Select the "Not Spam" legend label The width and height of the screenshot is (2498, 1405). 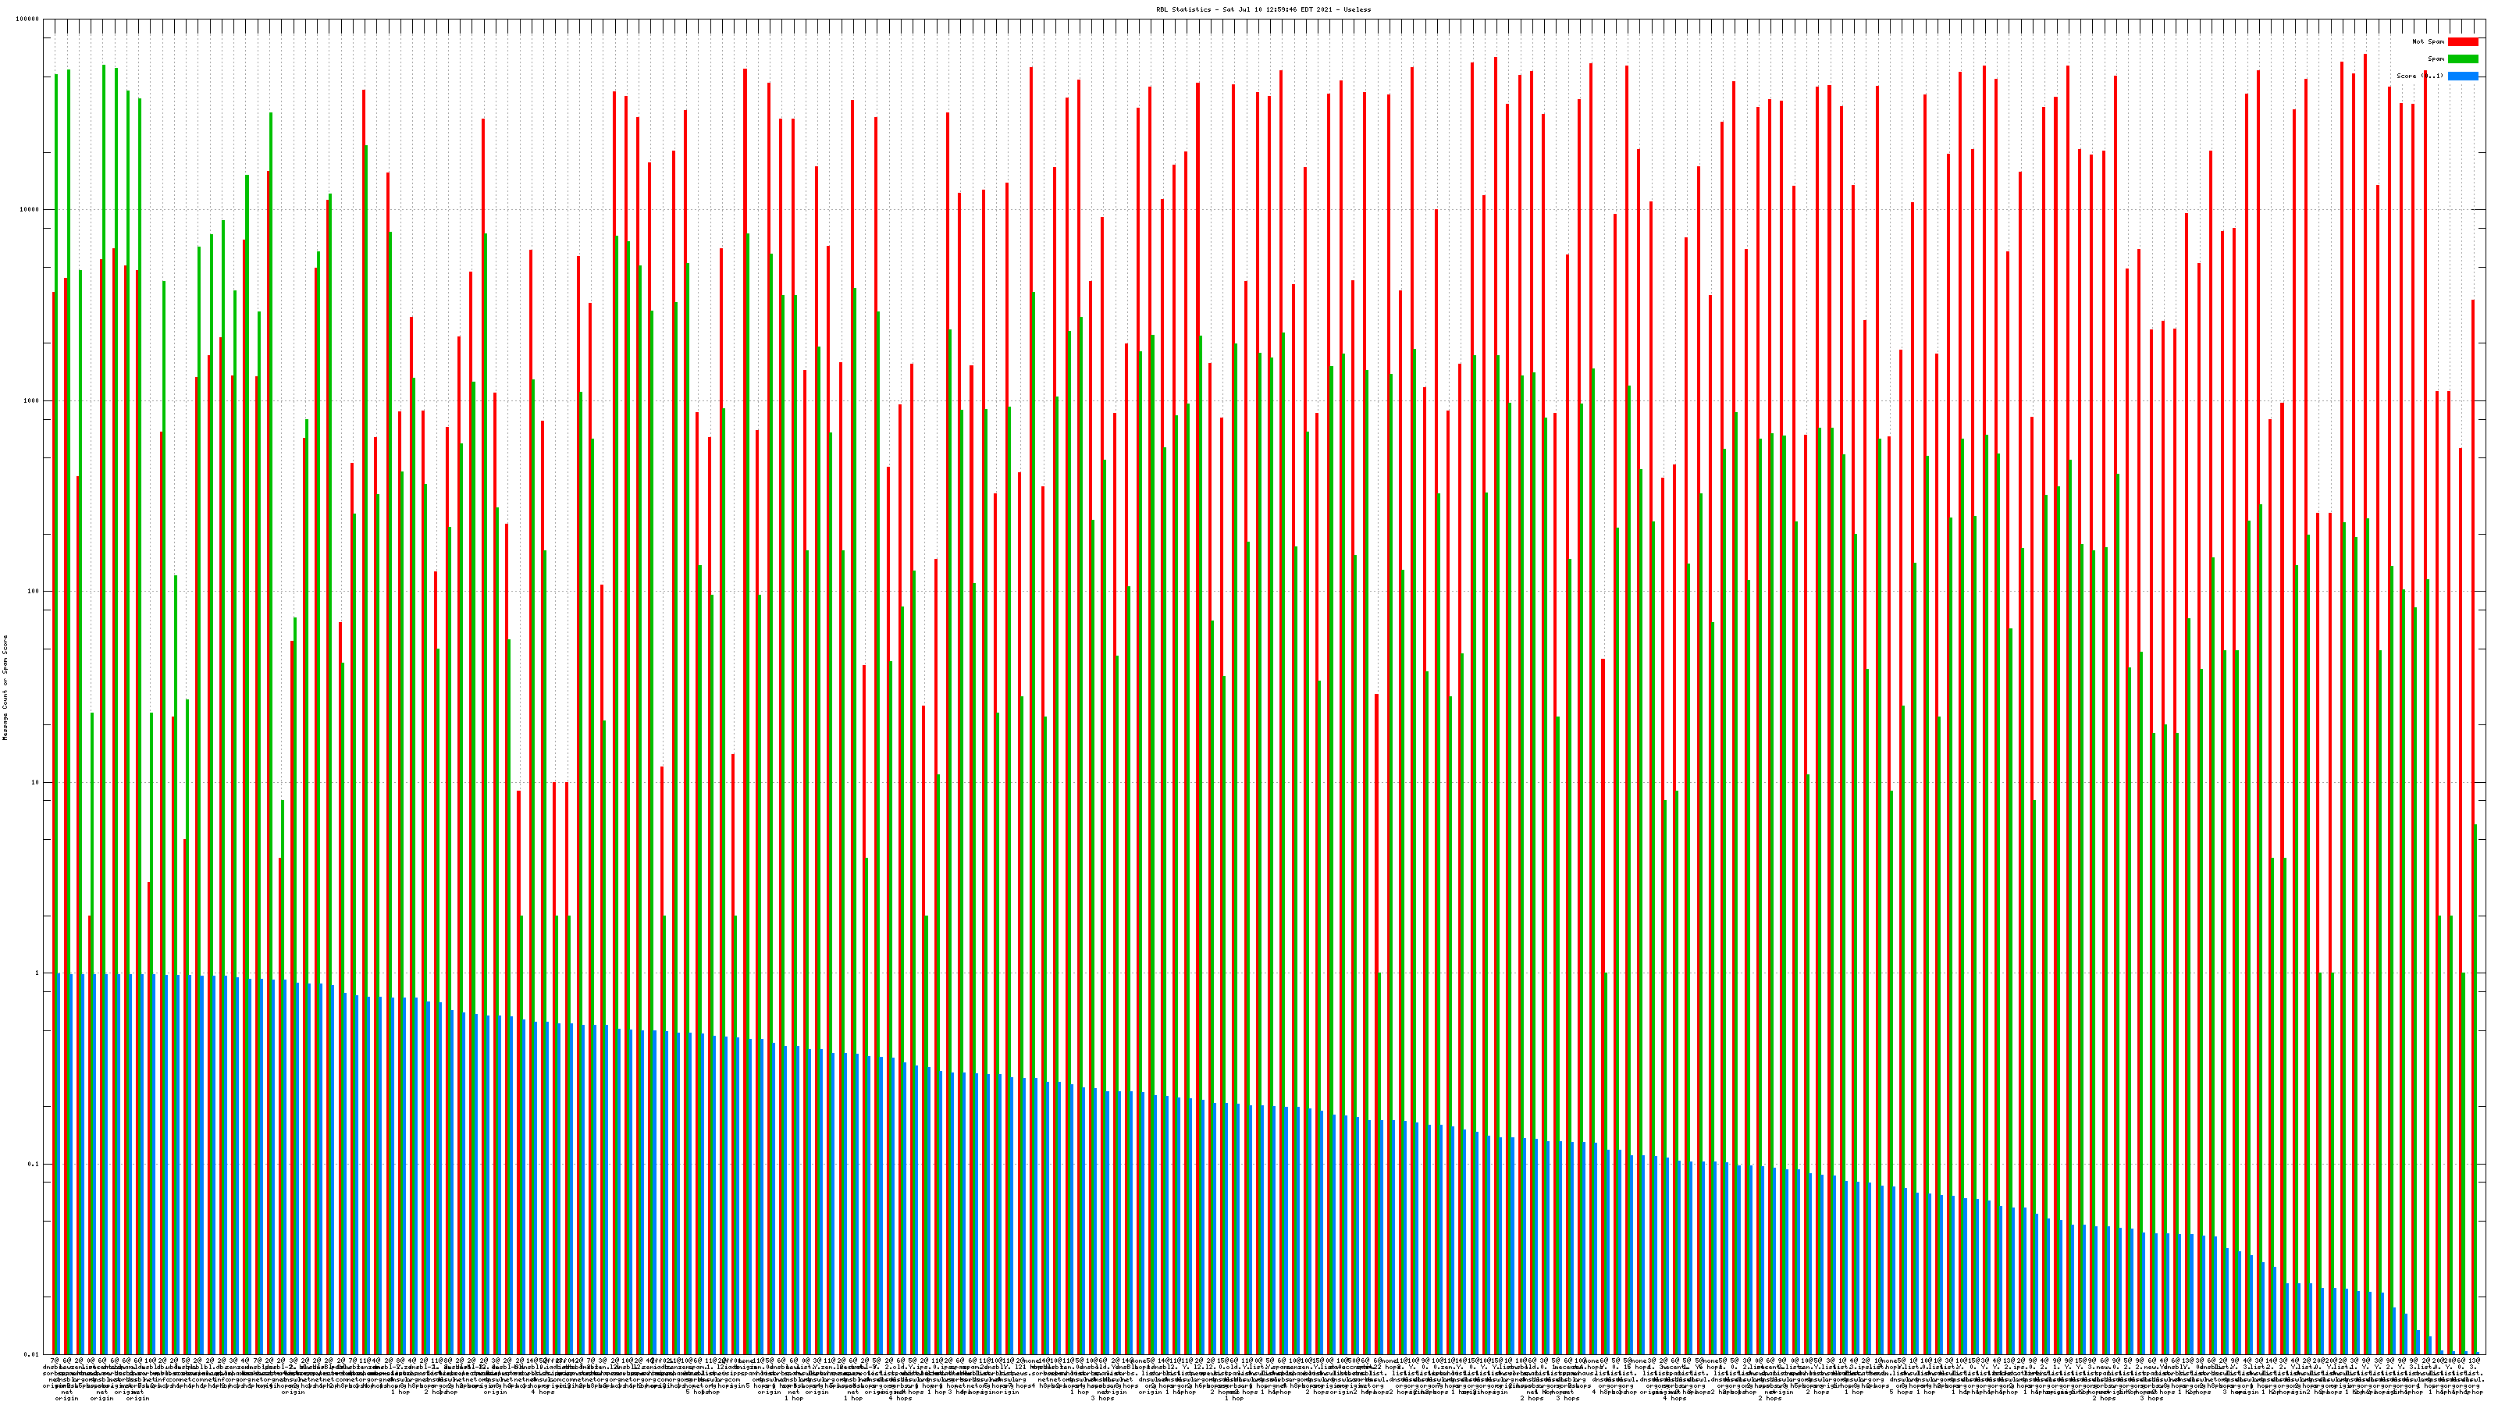[2429, 41]
